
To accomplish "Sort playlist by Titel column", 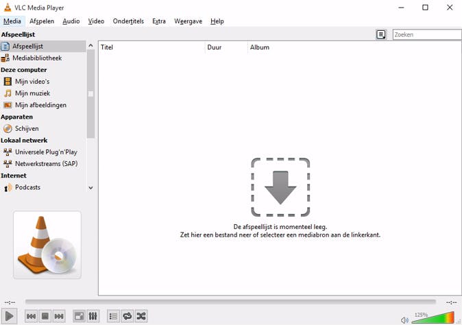I will pos(151,47).
